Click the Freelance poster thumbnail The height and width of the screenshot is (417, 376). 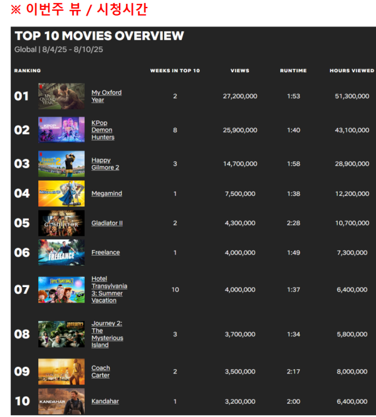point(61,252)
